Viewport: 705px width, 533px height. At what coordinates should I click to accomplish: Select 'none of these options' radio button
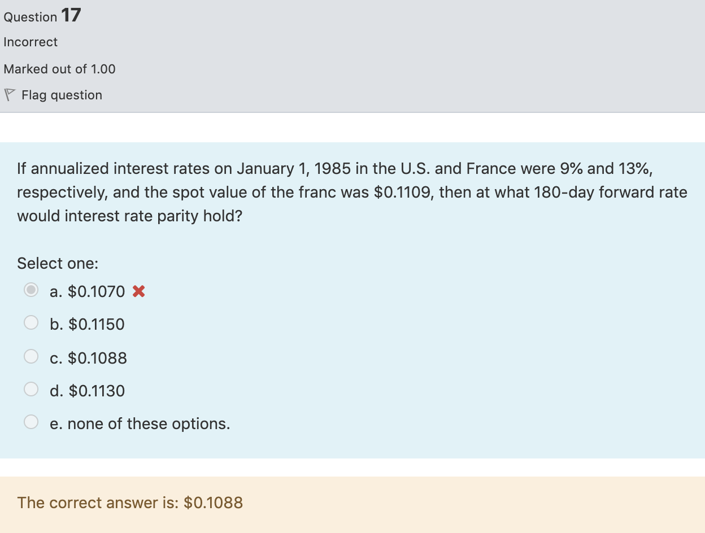click(x=31, y=422)
